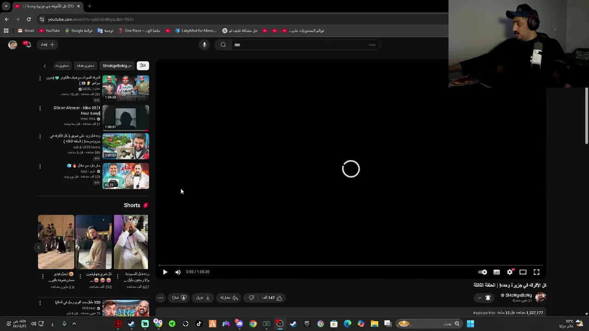
Task: Open options menu for the 1:01:33 video
Action: point(40,137)
